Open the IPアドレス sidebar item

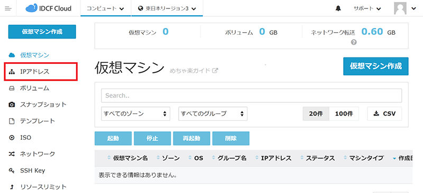[41, 72]
